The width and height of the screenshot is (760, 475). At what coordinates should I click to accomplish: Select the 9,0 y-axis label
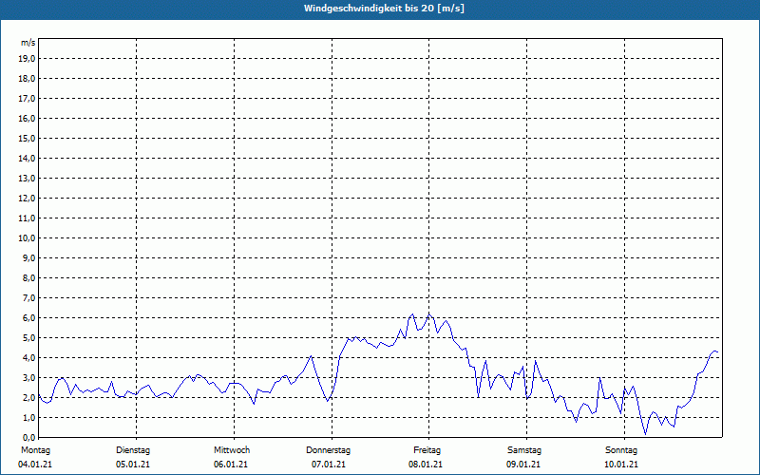(28, 257)
